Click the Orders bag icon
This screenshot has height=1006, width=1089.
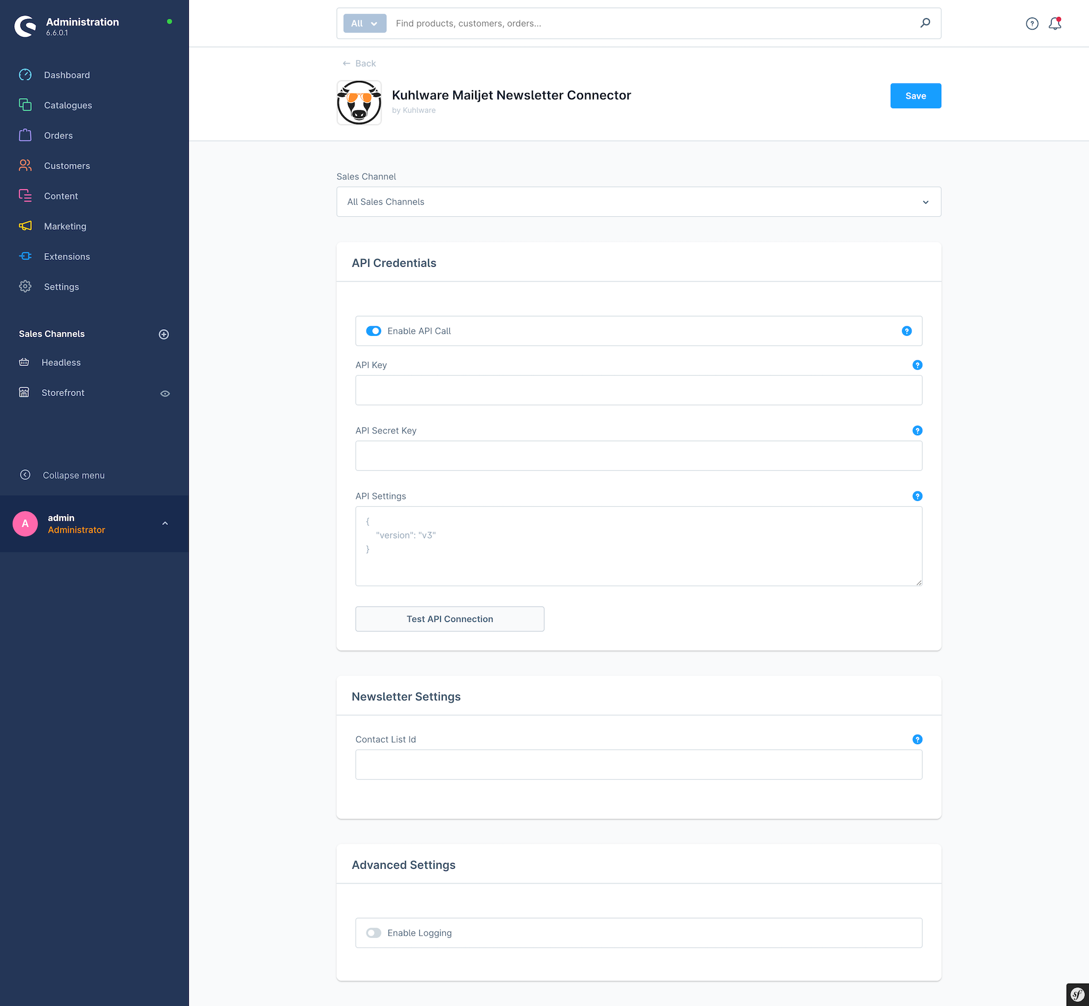click(25, 135)
